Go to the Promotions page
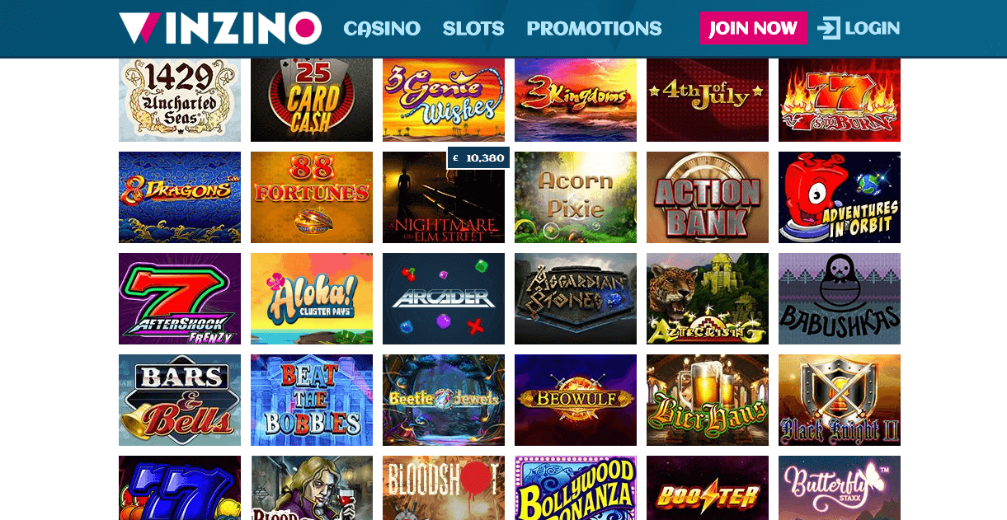1007x520 pixels. coord(594,29)
